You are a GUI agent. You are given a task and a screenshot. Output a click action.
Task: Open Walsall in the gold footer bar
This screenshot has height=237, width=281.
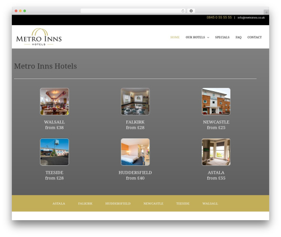coord(210,203)
